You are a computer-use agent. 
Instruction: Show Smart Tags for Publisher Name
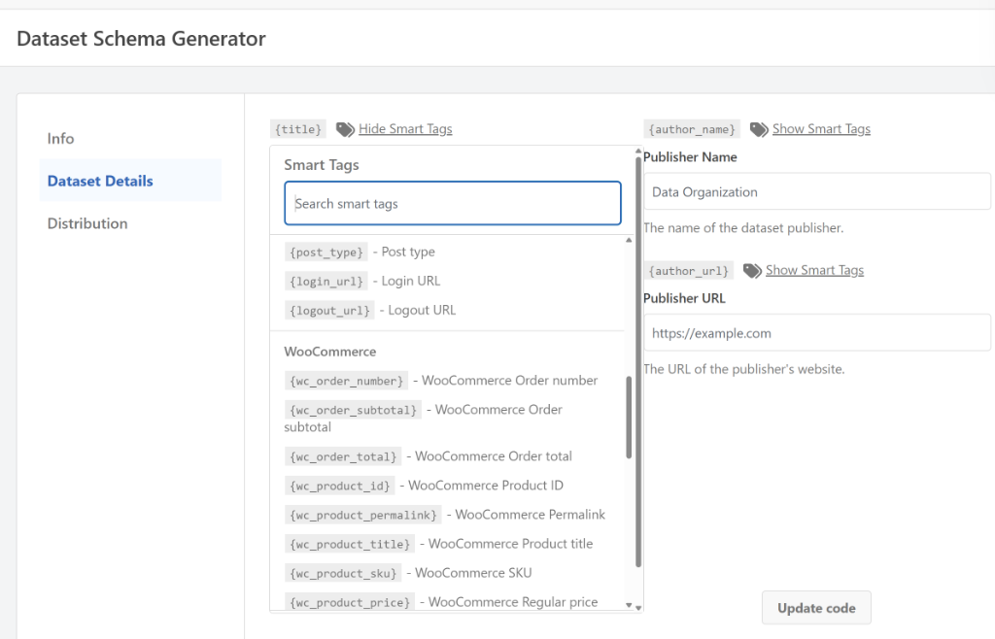(x=821, y=129)
